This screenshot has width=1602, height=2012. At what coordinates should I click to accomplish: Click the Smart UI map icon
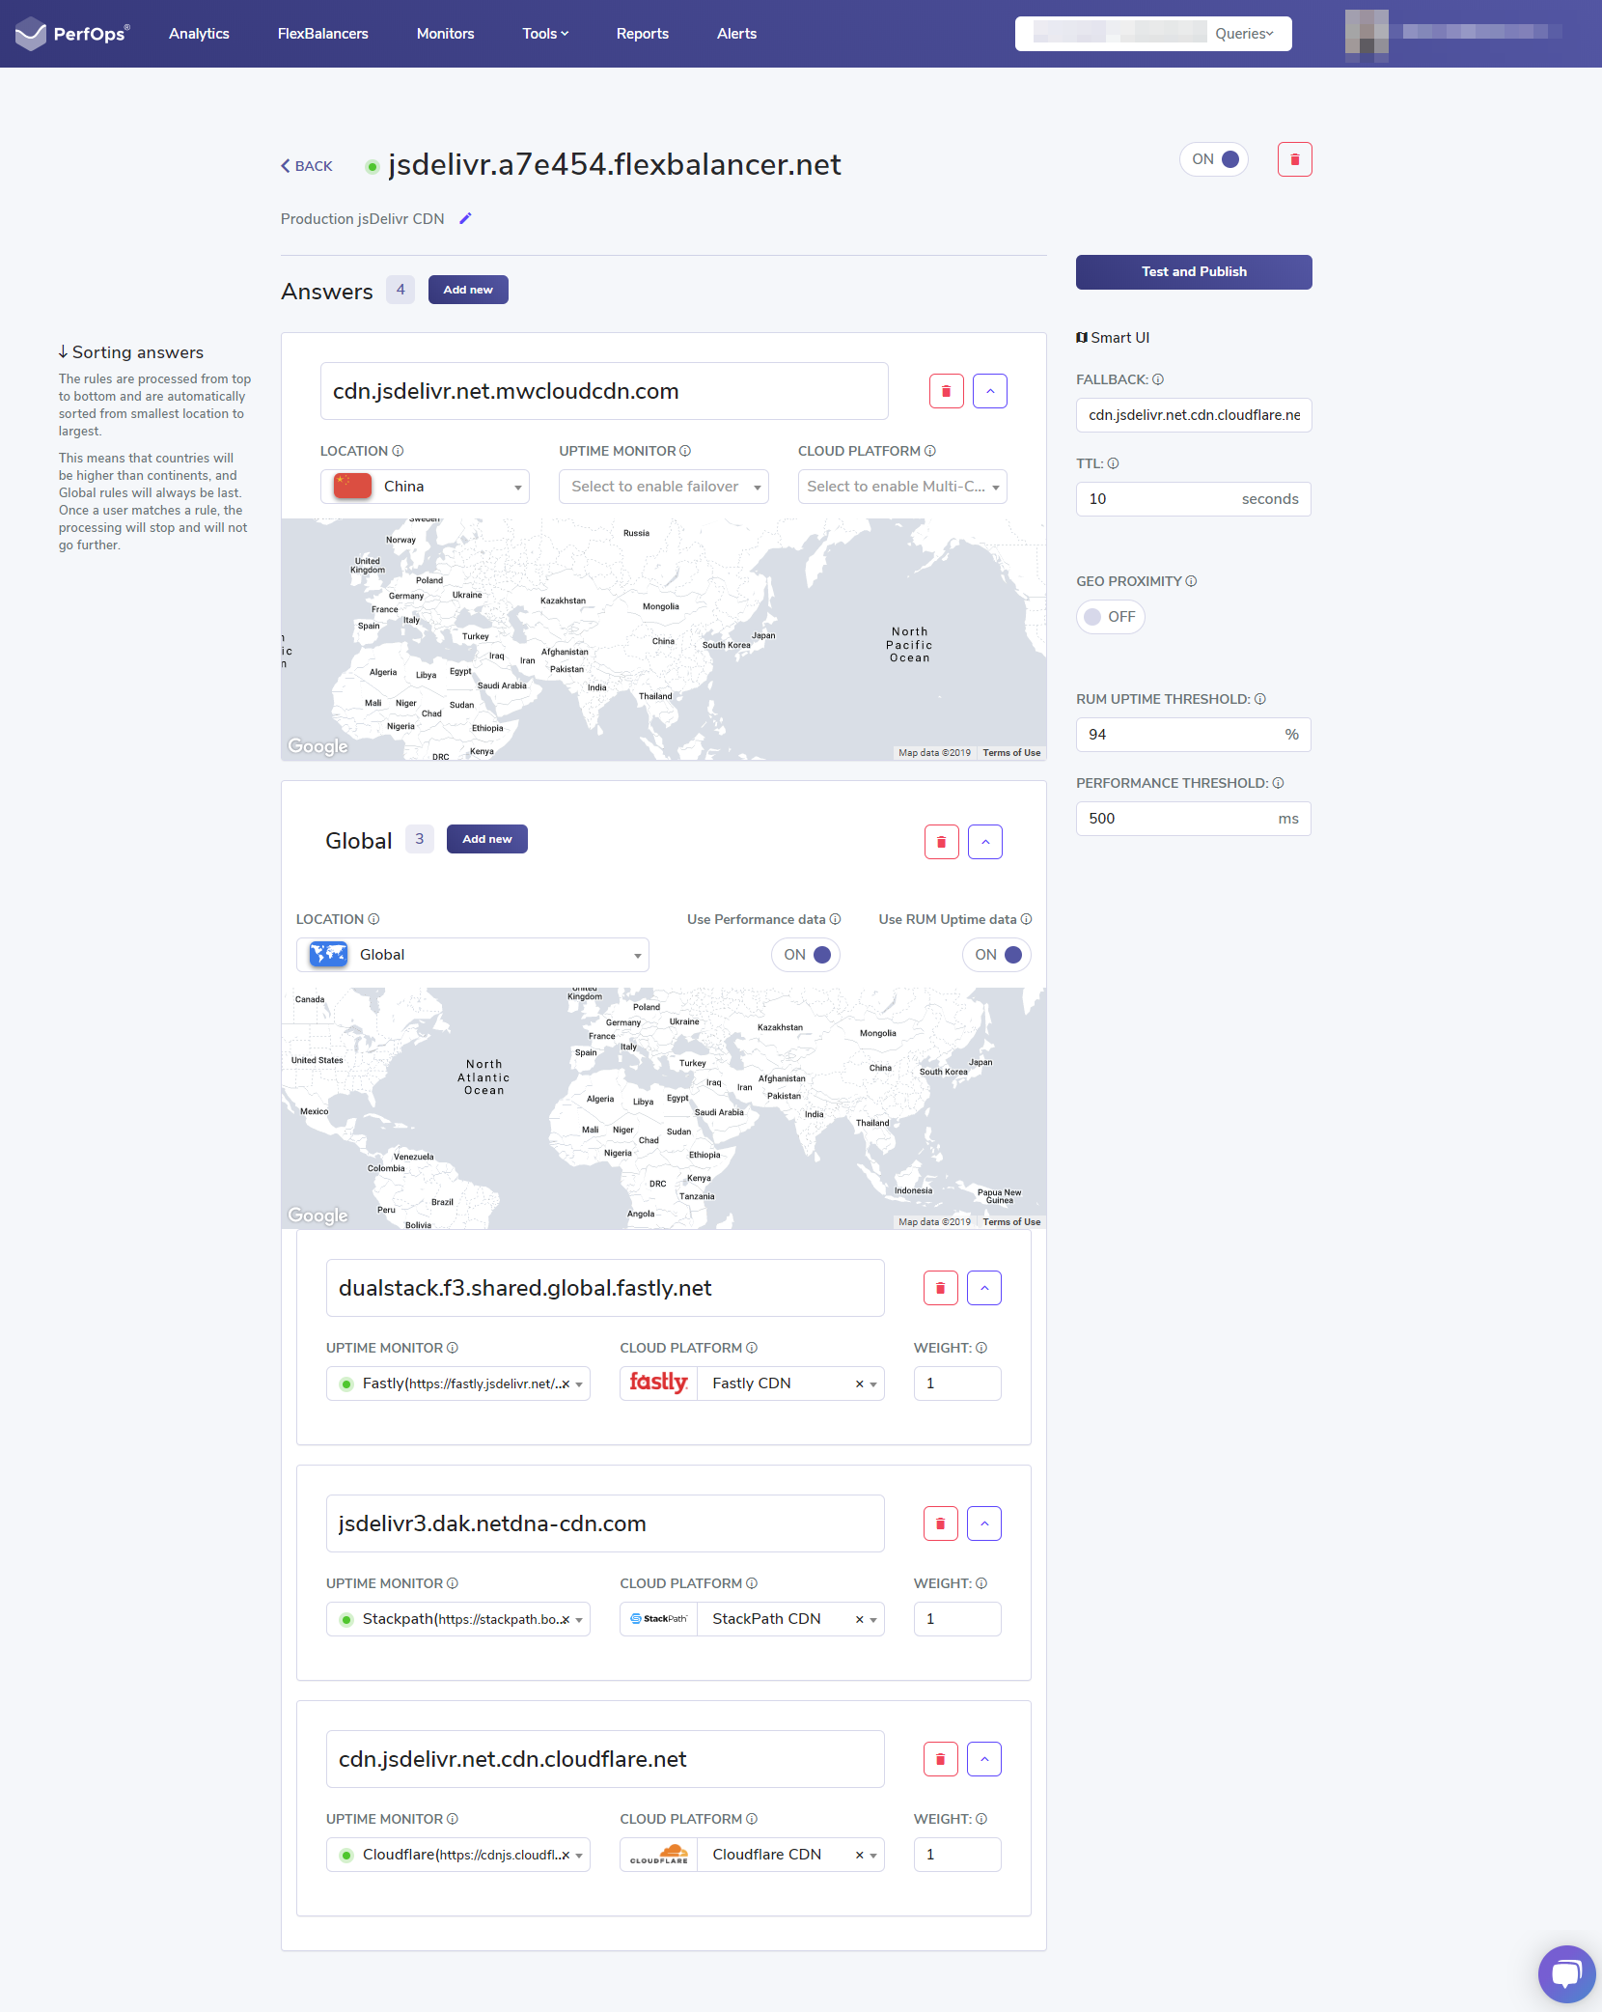tap(1082, 338)
